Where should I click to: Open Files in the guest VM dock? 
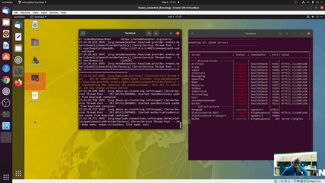(x=18, y=48)
